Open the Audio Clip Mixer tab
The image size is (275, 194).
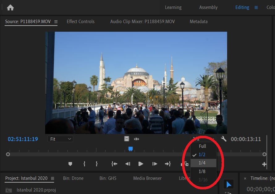(x=142, y=22)
